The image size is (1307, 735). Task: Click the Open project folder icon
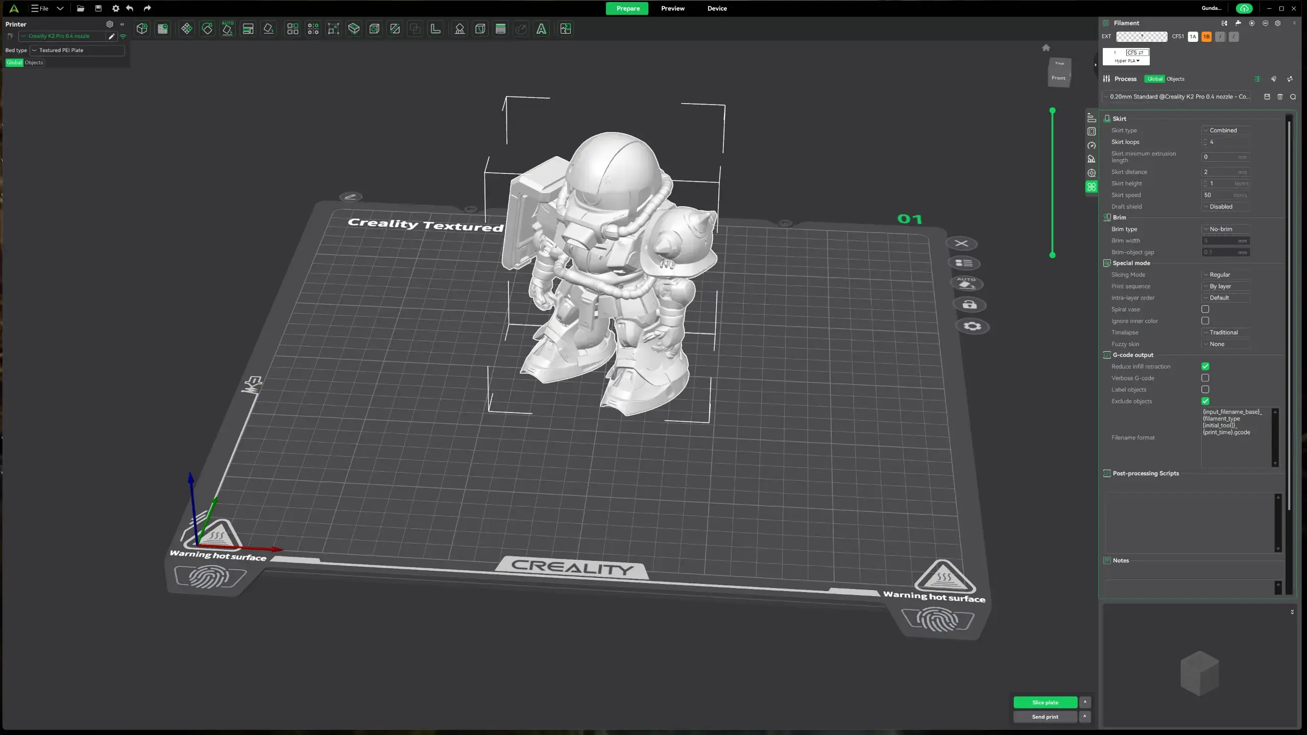tap(81, 8)
